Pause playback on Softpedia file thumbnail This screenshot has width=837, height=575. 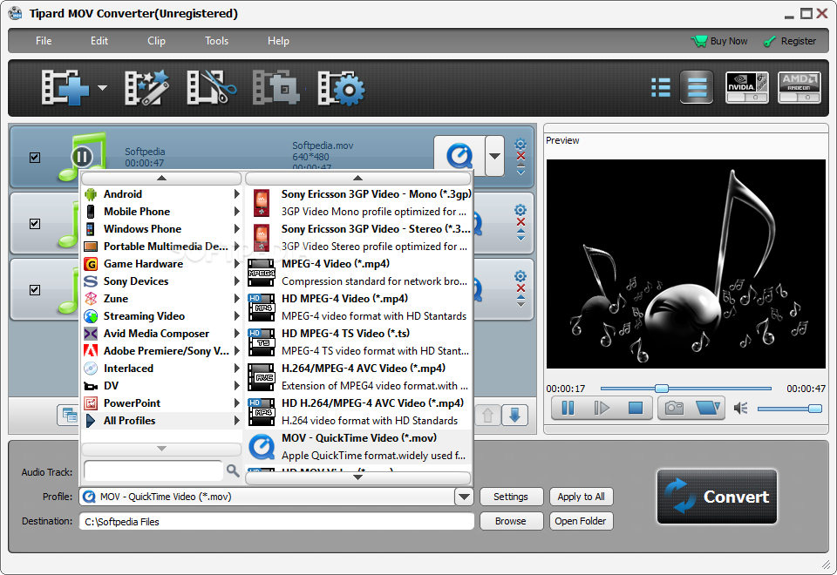click(x=82, y=158)
